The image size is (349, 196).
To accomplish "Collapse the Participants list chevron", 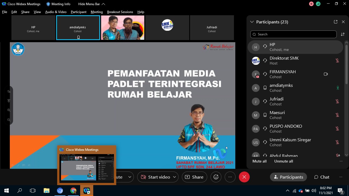I will tap(252, 22).
